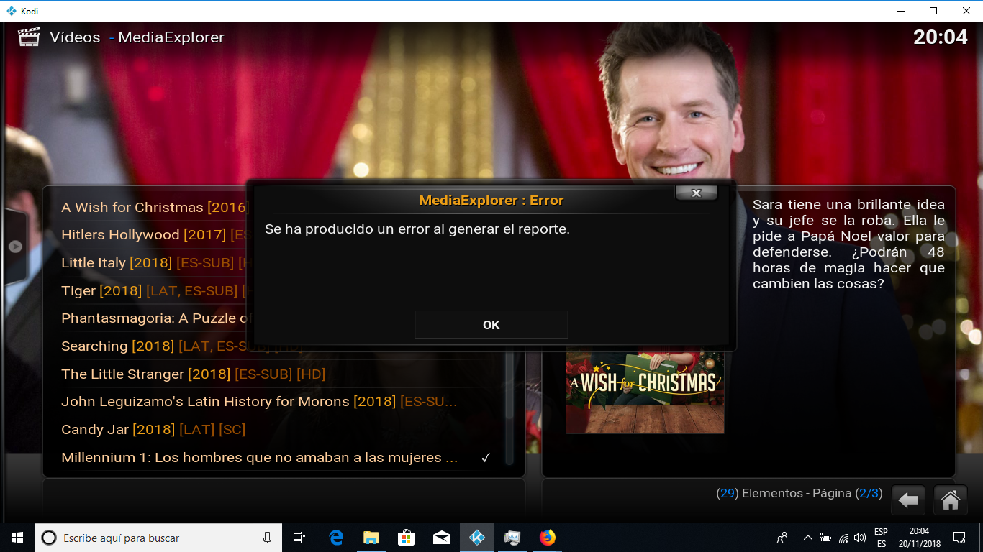Viewport: 983px width, 552px height.
Task: Click the ESP language indicator
Action: 881,538
